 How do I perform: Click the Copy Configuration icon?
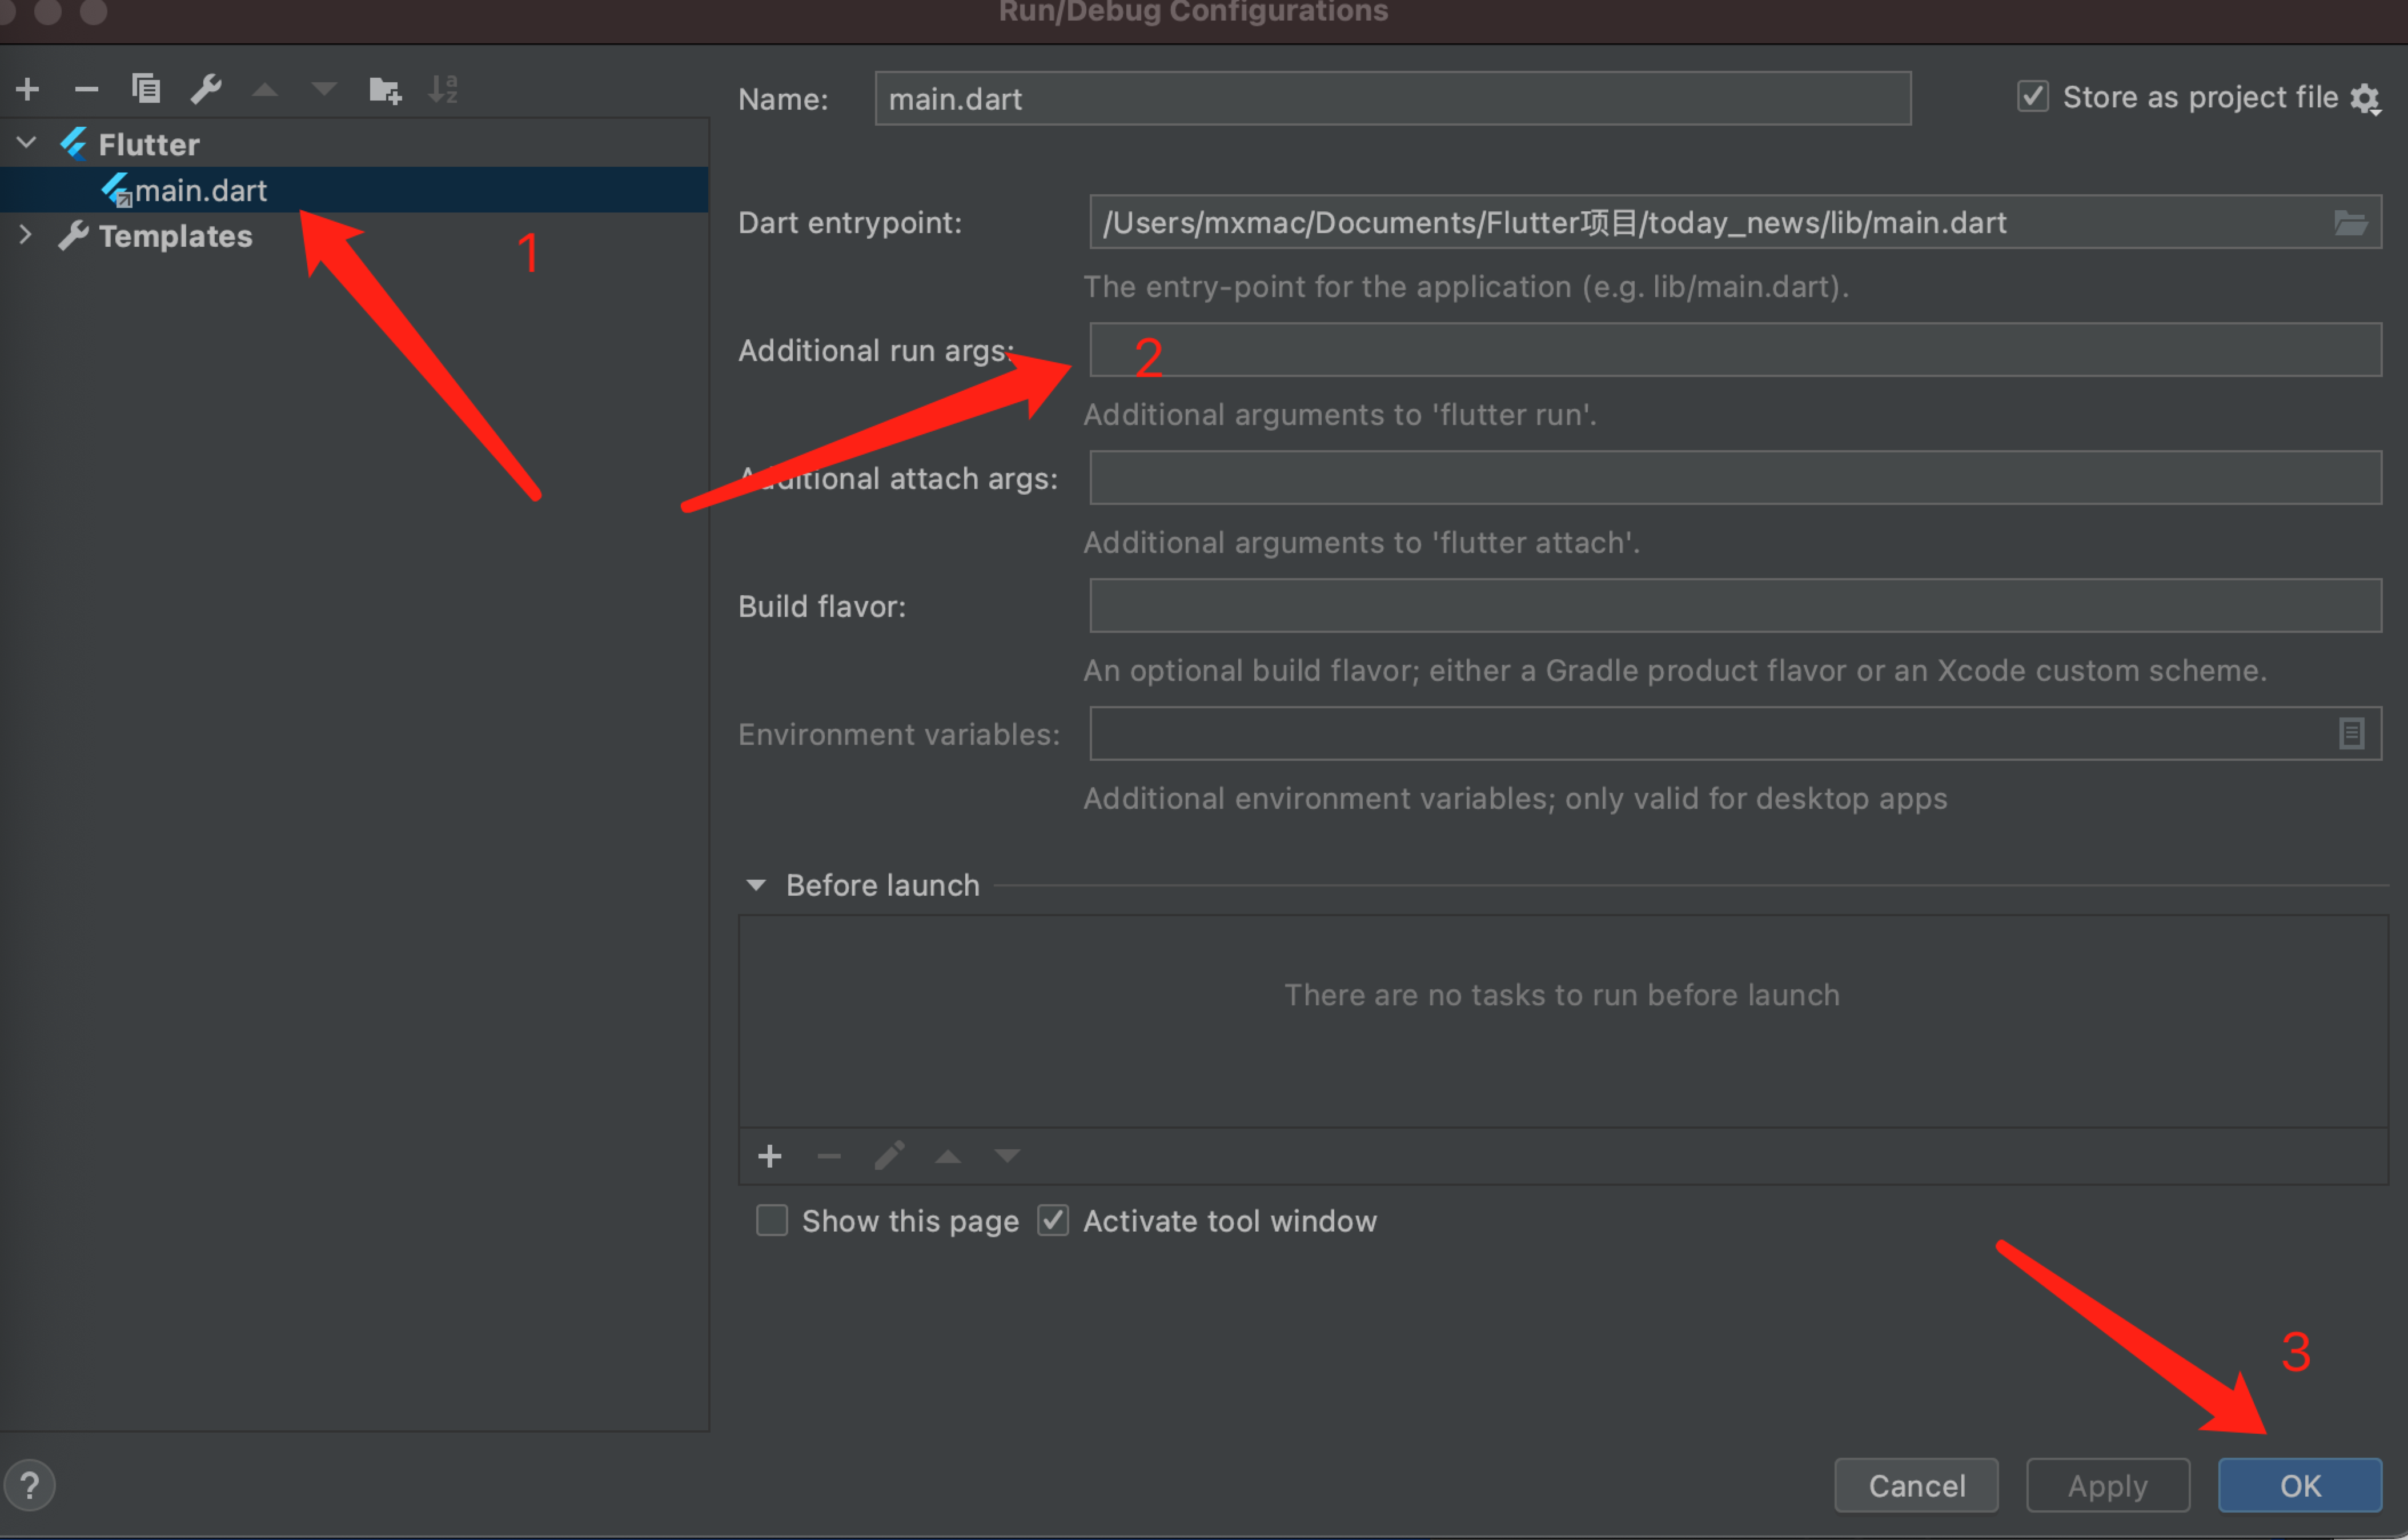146,89
